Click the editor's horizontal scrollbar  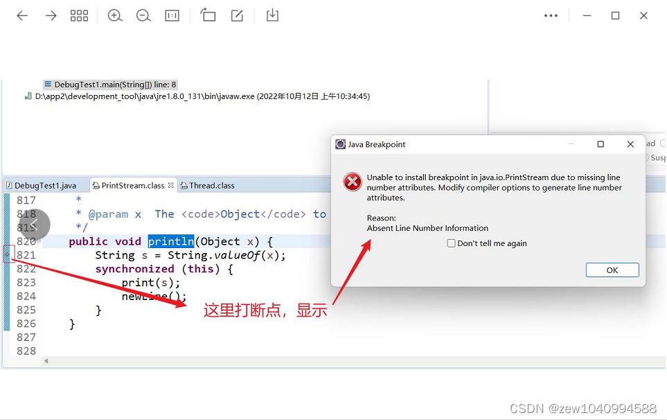[x=208, y=360]
